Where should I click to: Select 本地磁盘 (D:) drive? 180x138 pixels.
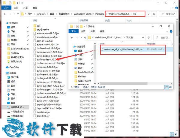[17, 112]
